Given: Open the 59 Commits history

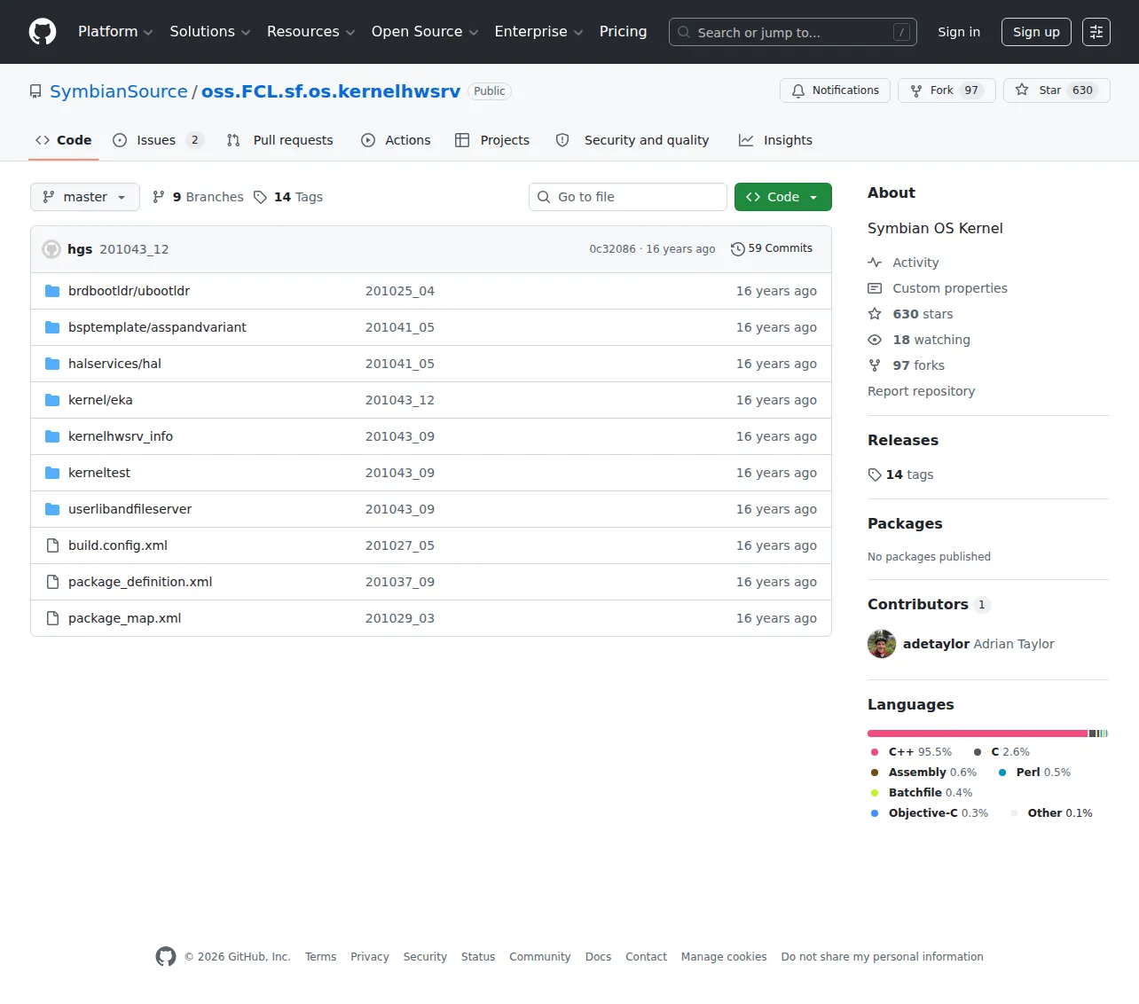Looking at the screenshot, I should click(x=772, y=248).
